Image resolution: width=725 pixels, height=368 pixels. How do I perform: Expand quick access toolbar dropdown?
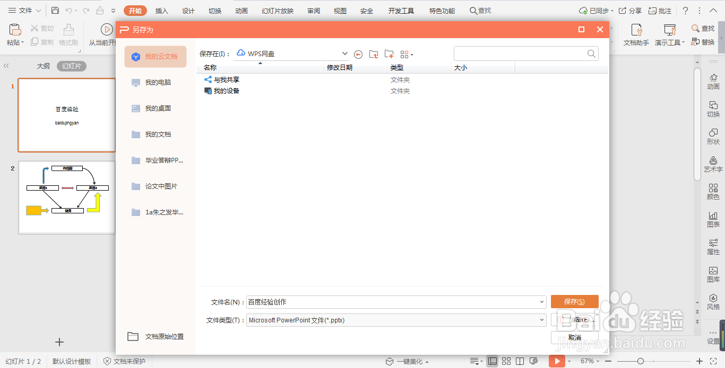point(114,11)
